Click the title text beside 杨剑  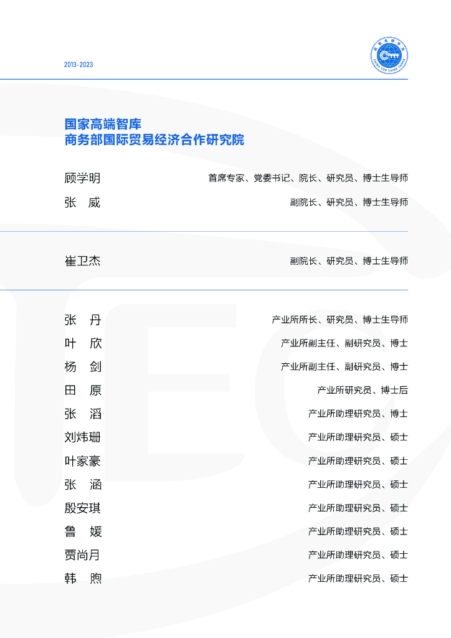344,366
